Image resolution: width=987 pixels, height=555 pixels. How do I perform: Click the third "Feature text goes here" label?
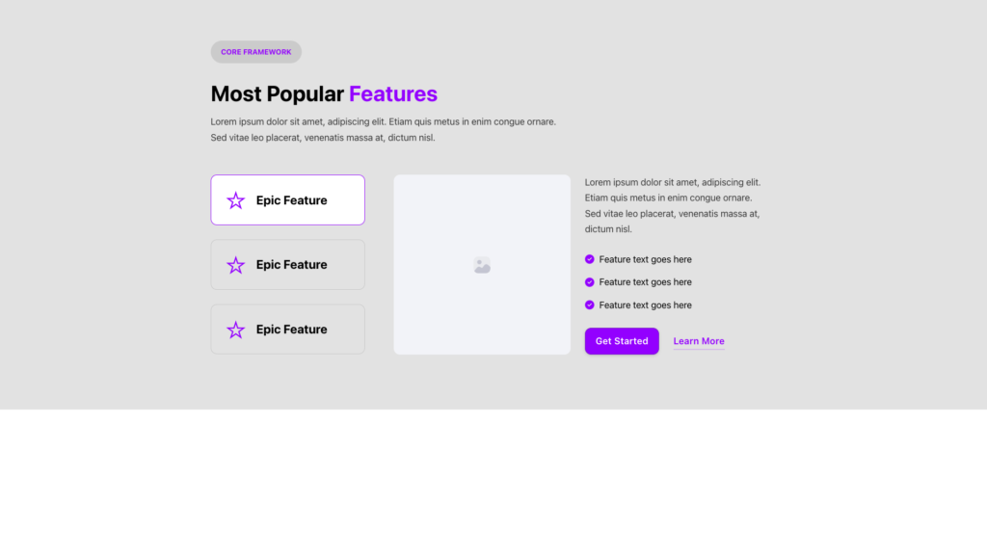[645, 305]
